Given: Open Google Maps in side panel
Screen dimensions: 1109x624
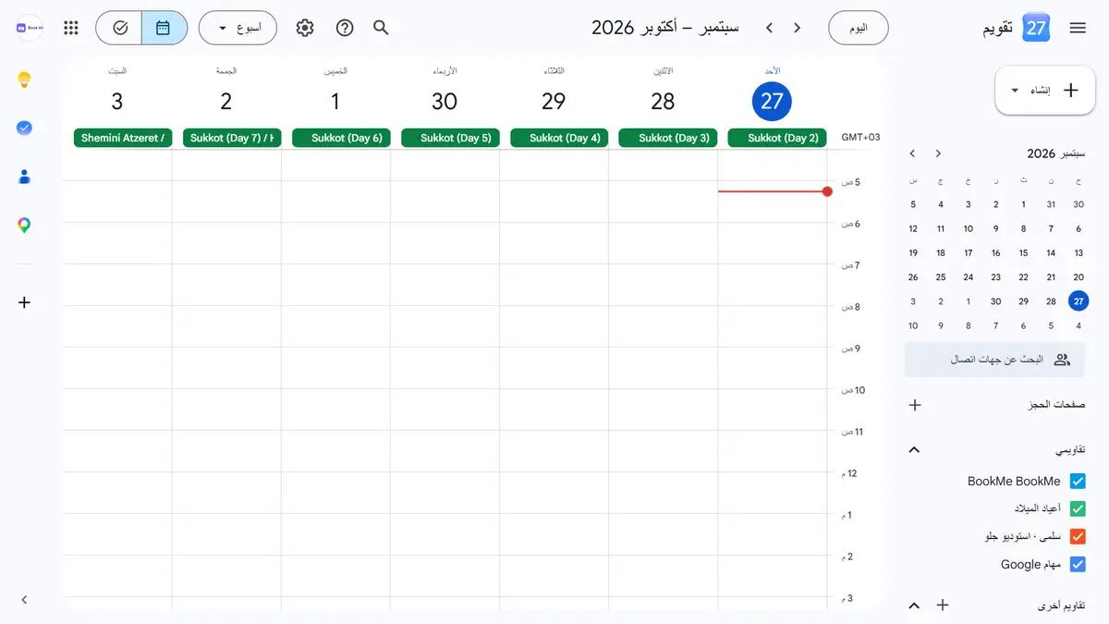Looking at the screenshot, I should tap(25, 225).
